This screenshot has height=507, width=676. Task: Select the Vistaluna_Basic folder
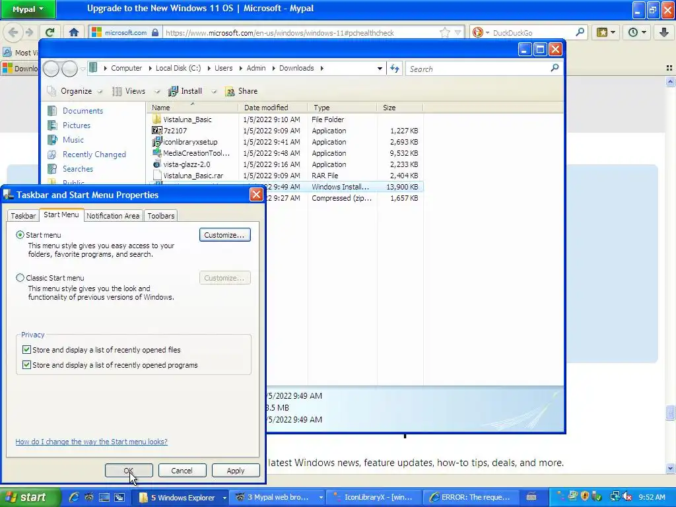coord(187,119)
